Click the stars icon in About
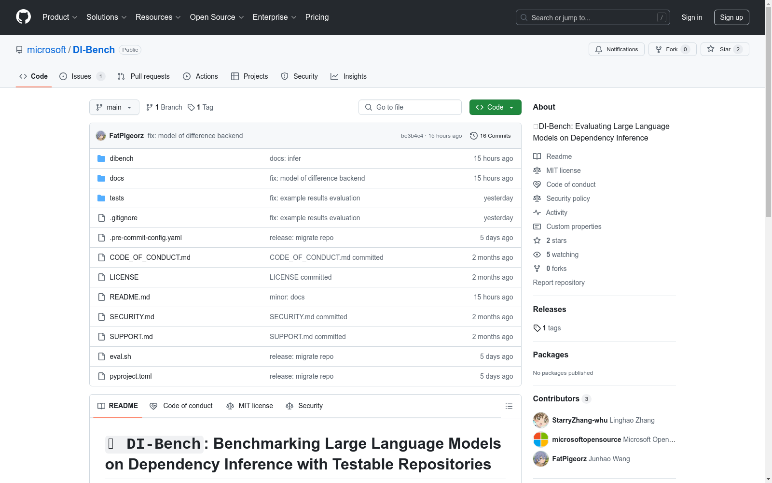772x483 pixels. click(x=537, y=241)
